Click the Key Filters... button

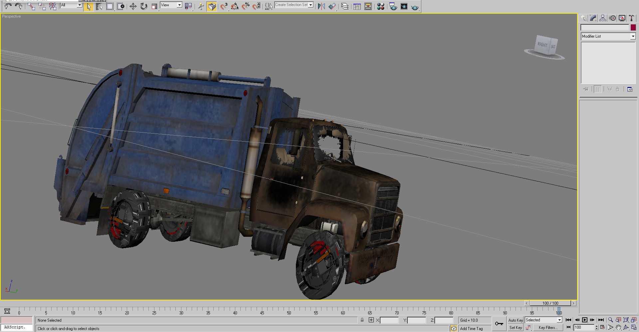(x=548, y=328)
